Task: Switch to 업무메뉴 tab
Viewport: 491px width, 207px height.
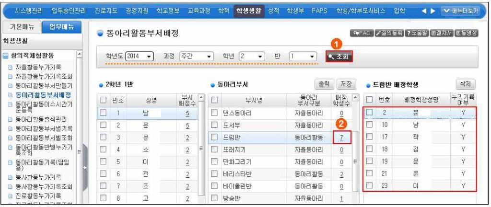Action: (62, 27)
